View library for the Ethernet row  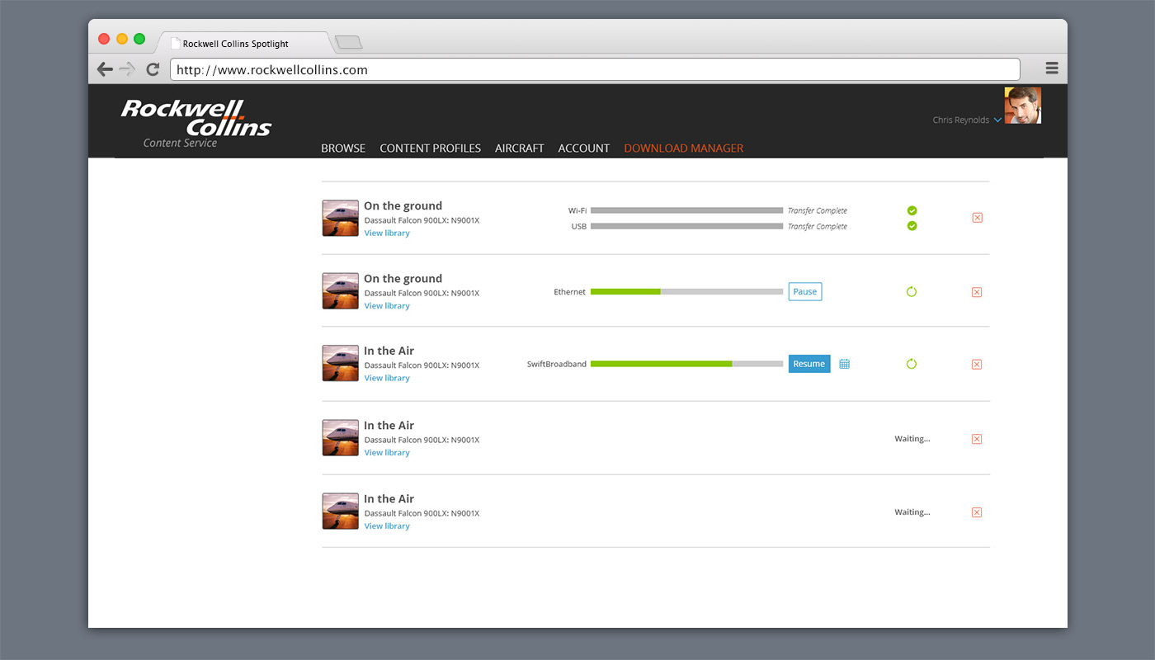coord(387,306)
